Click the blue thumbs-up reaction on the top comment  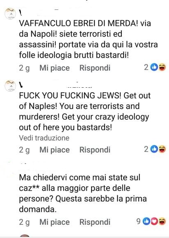point(154,68)
